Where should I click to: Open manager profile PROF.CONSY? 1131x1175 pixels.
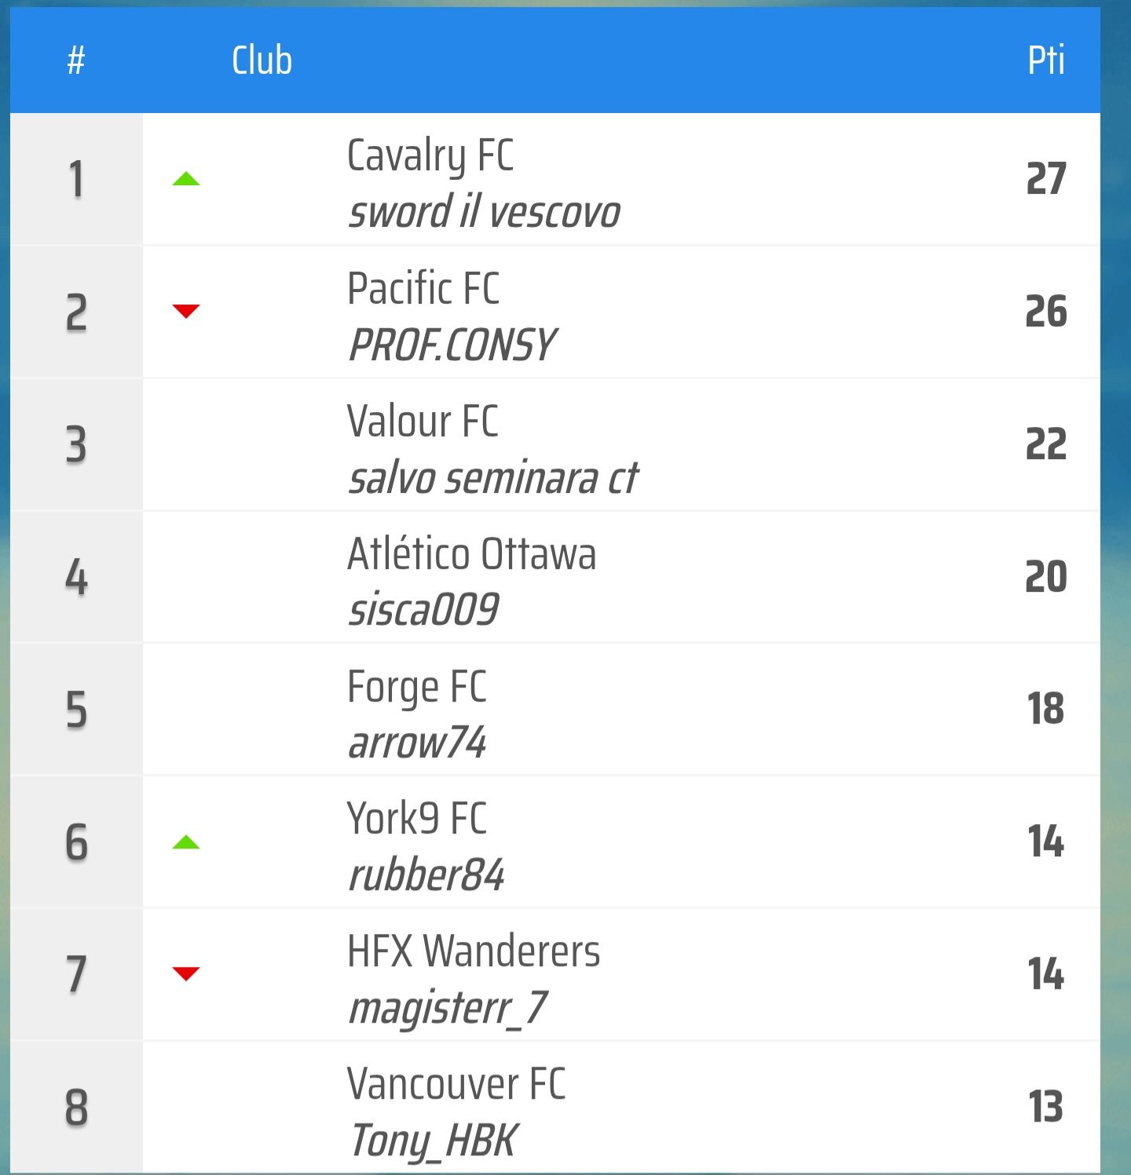point(452,345)
